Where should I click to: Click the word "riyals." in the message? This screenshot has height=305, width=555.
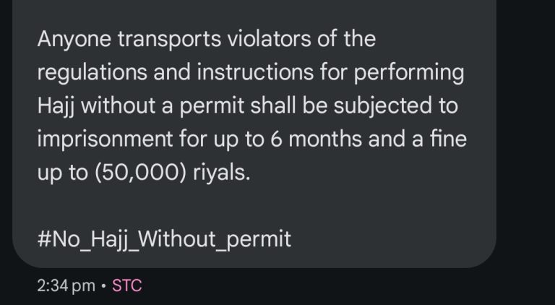coord(221,173)
